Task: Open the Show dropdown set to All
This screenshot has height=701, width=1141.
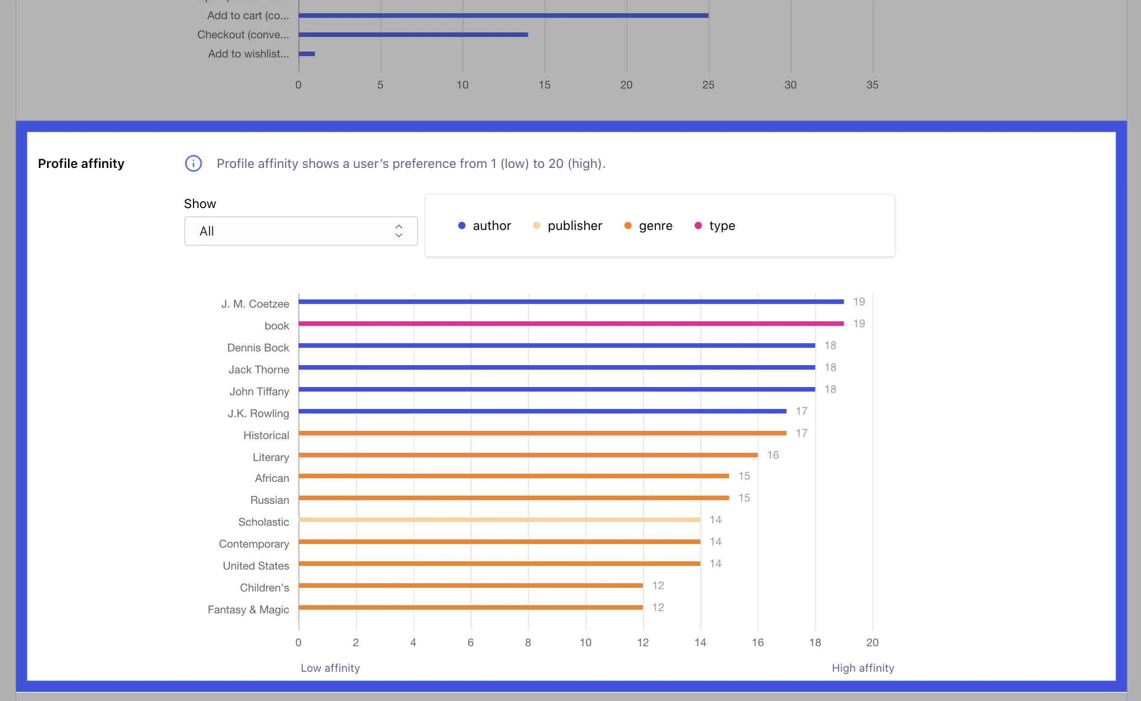Action: coord(301,230)
